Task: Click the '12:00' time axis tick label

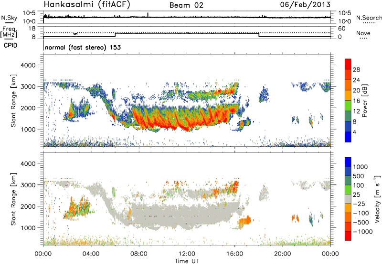Action: (x=187, y=254)
